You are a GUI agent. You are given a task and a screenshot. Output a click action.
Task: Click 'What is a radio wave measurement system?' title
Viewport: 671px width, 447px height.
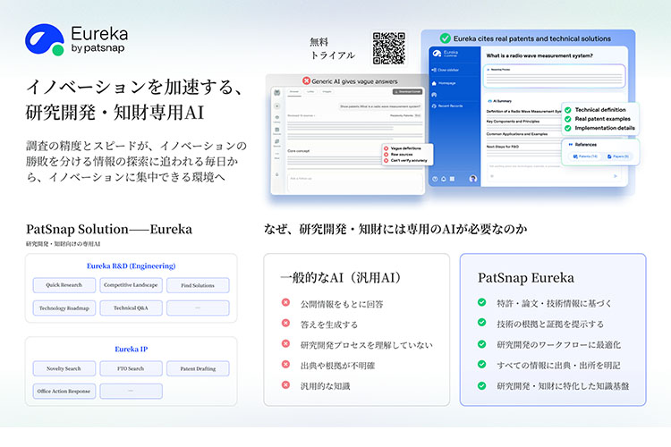tap(539, 55)
